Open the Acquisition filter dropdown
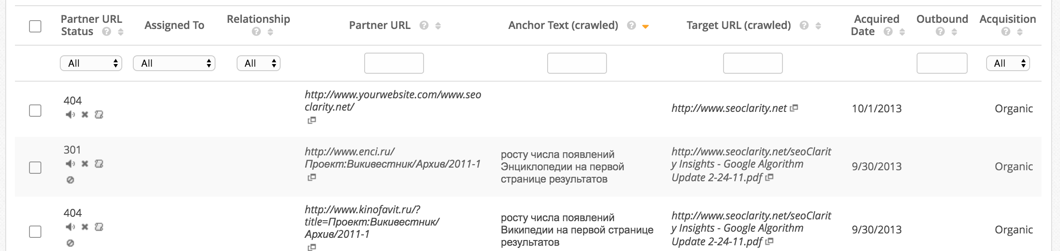Screen dimensions: 1060x251 coord(1008,63)
